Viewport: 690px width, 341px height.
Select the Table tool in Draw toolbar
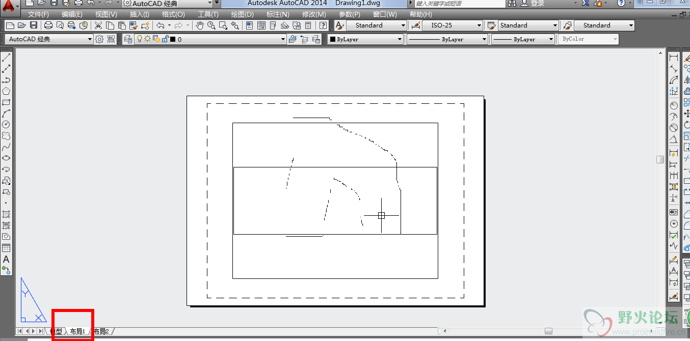[x=6, y=248]
